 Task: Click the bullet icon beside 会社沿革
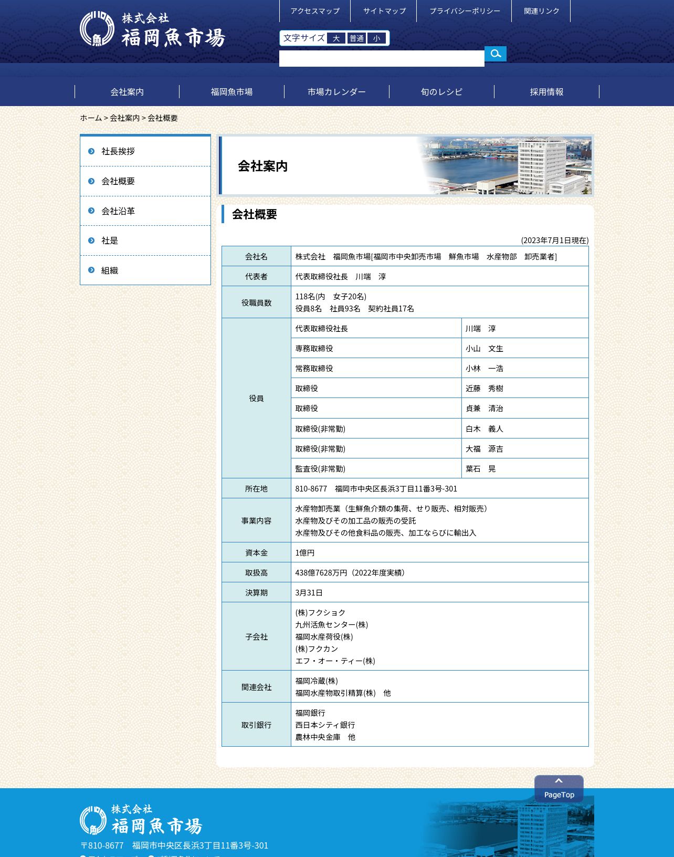91,211
